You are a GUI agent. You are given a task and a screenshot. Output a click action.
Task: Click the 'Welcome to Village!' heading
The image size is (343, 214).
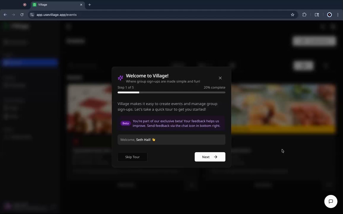coord(147,76)
